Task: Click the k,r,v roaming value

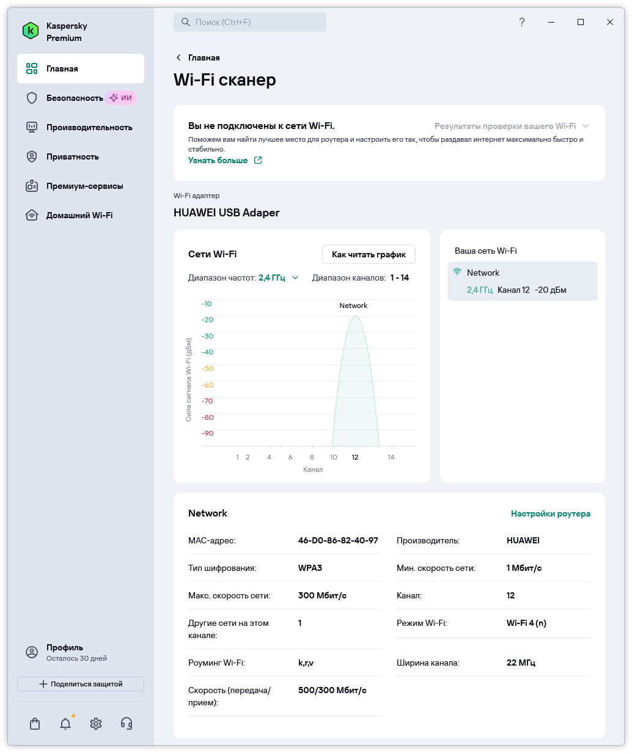Action: click(306, 663)
